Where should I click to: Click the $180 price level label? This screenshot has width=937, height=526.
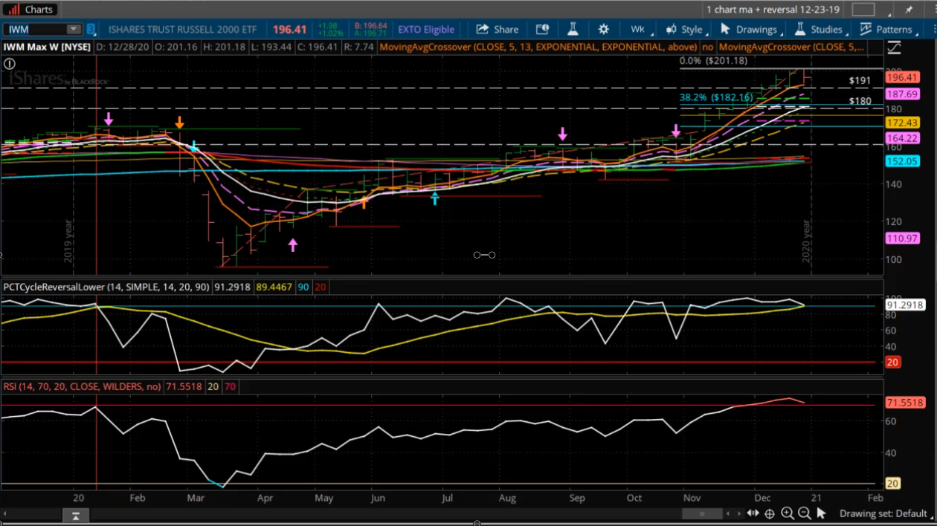(860, 101)
